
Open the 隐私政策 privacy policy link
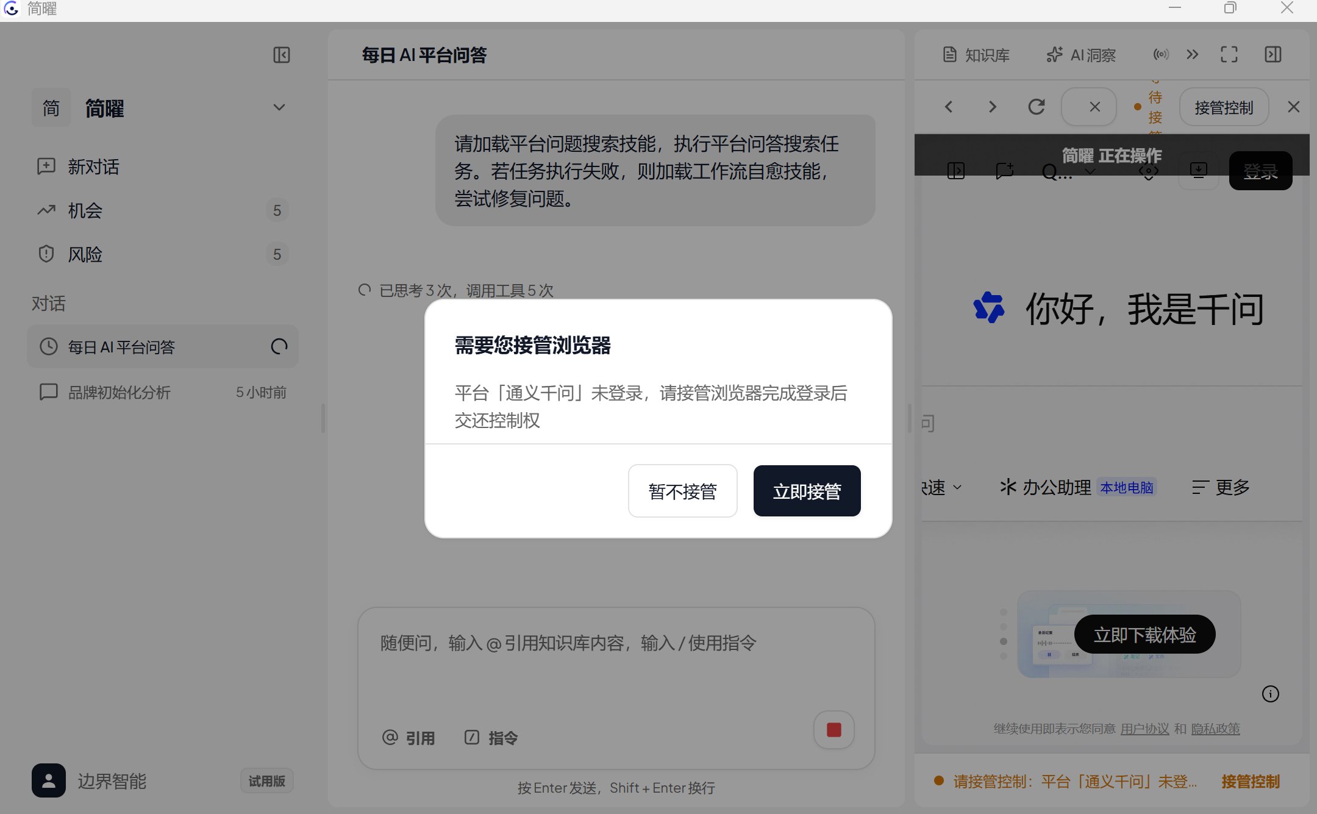pos(1215,729)
